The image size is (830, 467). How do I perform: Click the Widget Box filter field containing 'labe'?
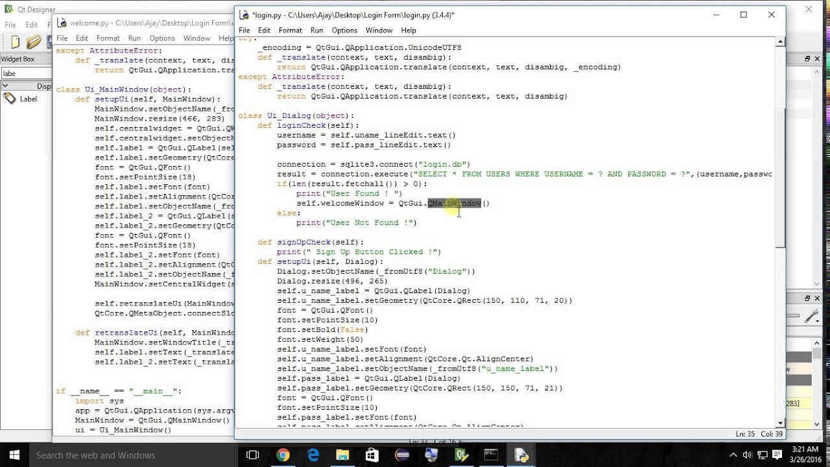pos(26,73)
